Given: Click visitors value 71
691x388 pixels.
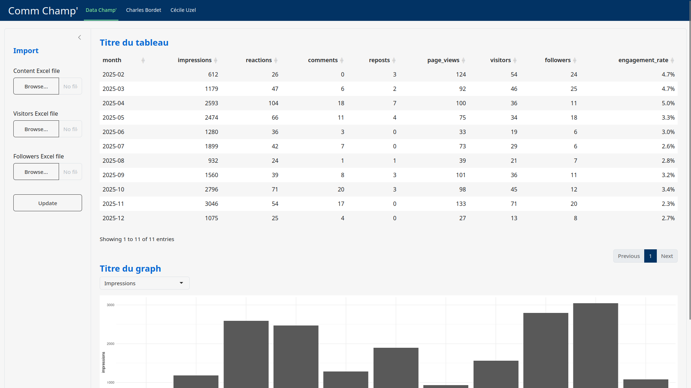Looking at the screenshot, I should [514, 204].
